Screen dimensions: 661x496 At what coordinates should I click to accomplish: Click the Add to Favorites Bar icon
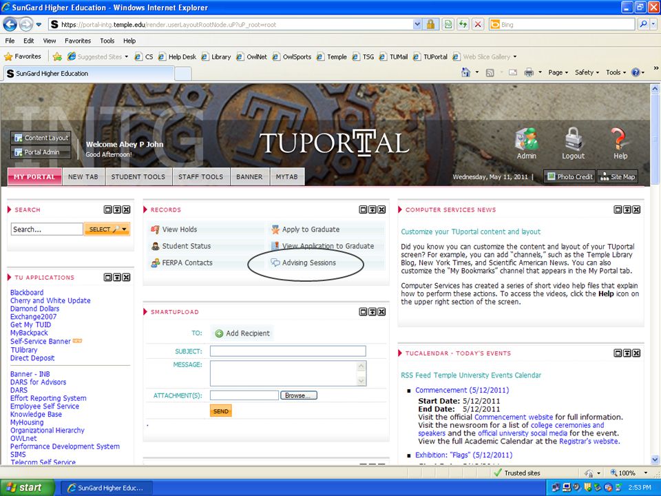coord(58,56)
